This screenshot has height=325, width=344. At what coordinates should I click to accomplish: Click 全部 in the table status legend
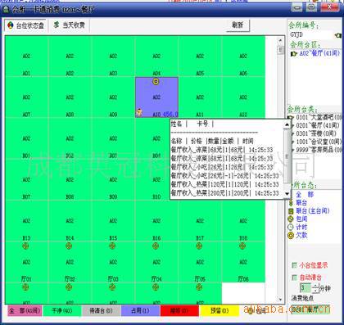coord(305,195)
